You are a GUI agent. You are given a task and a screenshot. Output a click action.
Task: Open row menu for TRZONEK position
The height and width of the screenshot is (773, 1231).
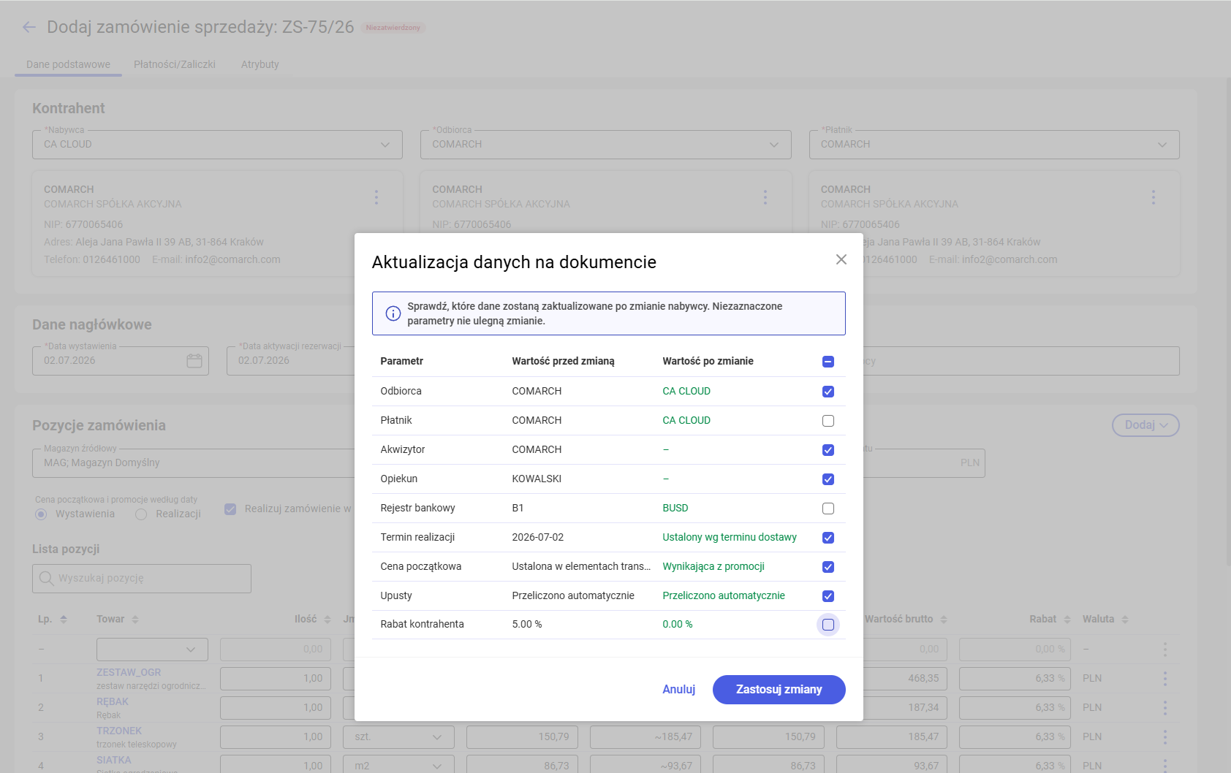tap(1165, 736)
